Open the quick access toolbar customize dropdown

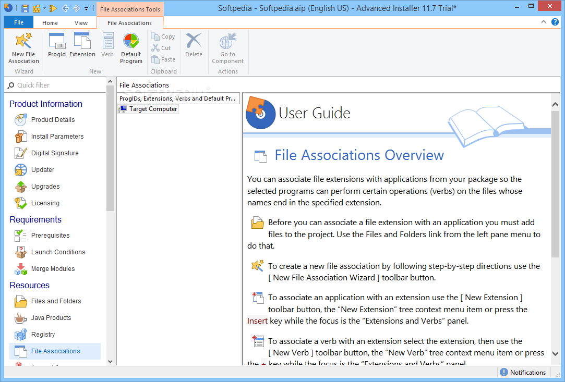click(x=87, y=8)
